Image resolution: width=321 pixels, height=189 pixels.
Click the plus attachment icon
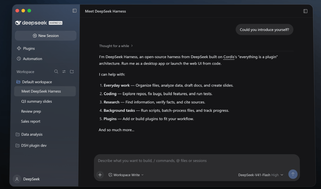click(x=100, y=175)
